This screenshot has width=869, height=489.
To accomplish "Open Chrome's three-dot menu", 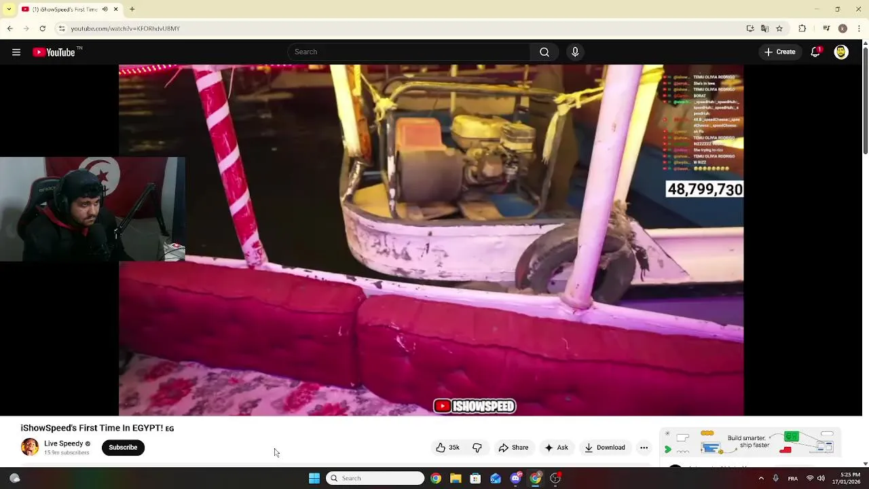I will [859, 29].
